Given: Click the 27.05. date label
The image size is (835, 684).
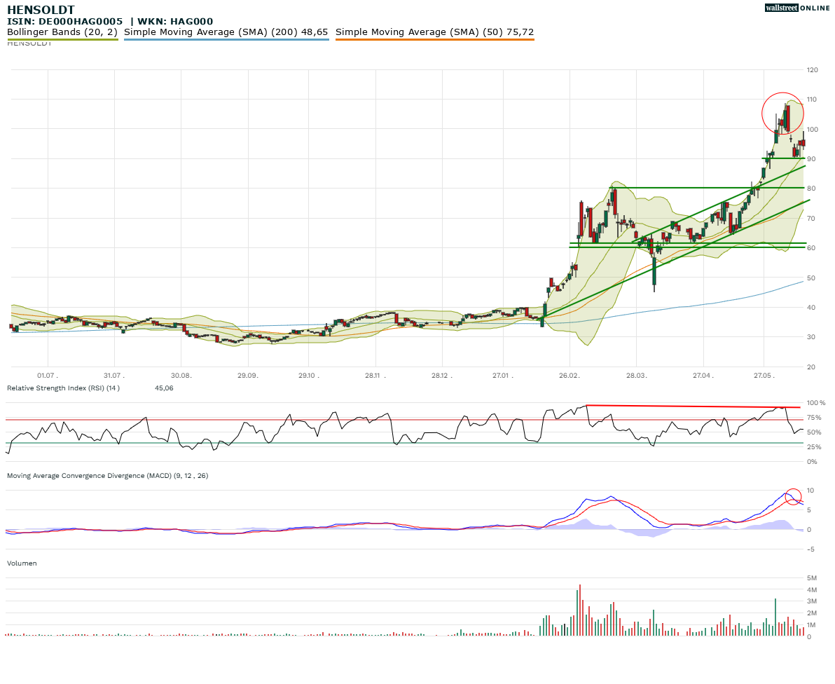Looking at the screenshot, I should [764, 376].
